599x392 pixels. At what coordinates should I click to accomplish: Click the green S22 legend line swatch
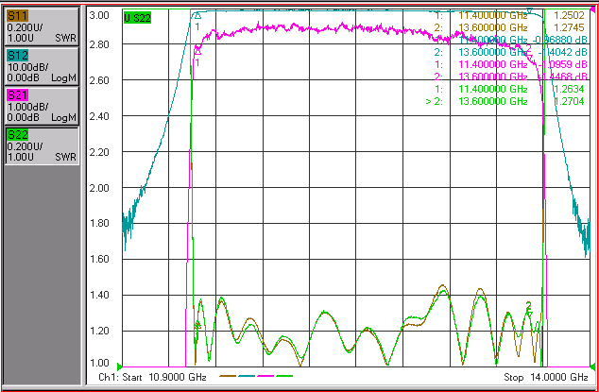(x=284, y=376)
